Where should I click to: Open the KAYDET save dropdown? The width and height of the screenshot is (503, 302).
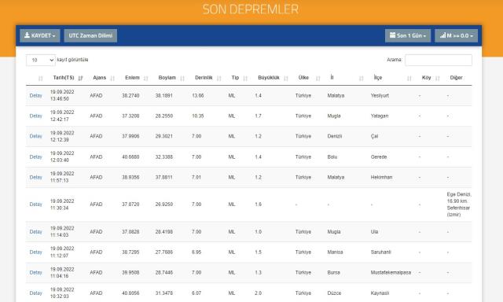click(x=40, y=35)
